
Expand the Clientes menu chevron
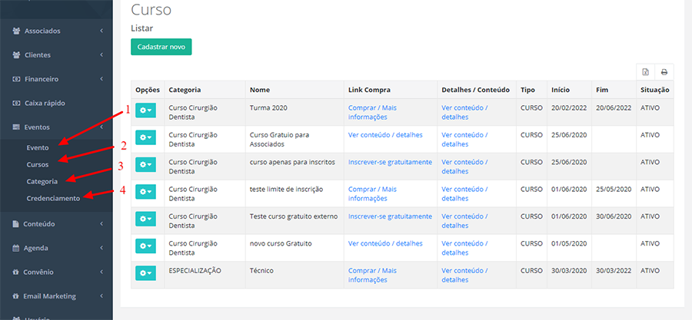pyautogui.click(x=101, y=55)
